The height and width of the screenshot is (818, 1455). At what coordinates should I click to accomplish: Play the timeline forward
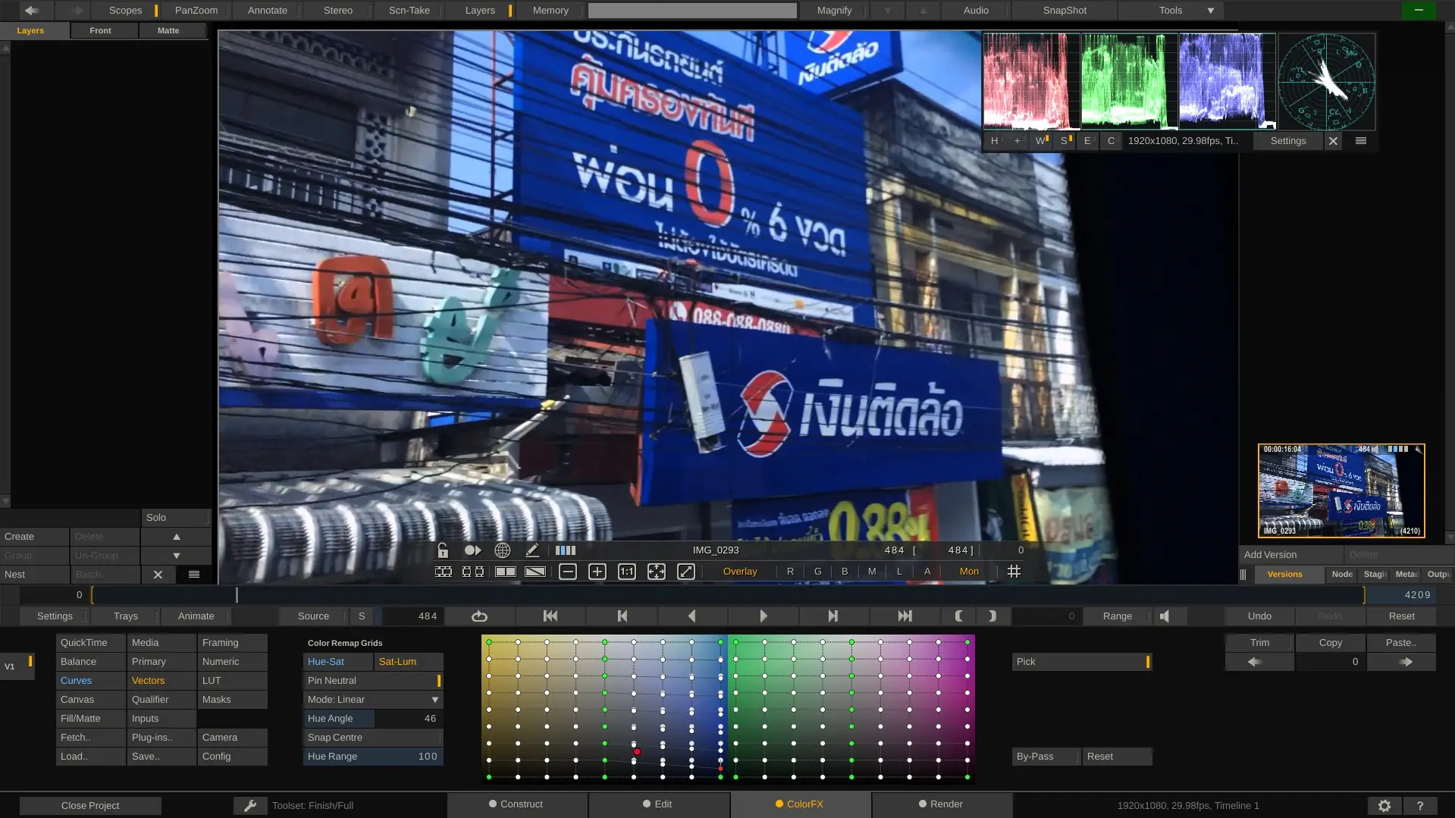click(764, 616)
